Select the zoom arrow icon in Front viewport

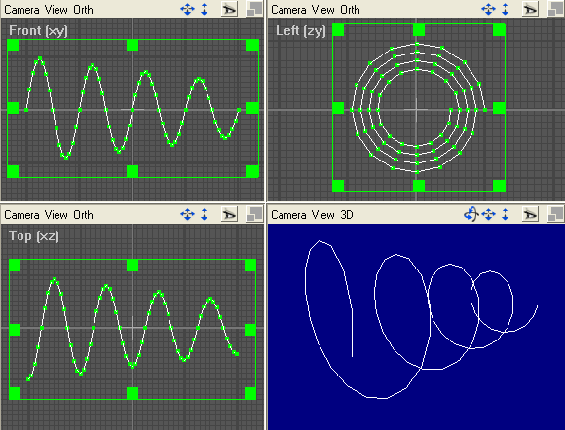(x=205, y=10)
